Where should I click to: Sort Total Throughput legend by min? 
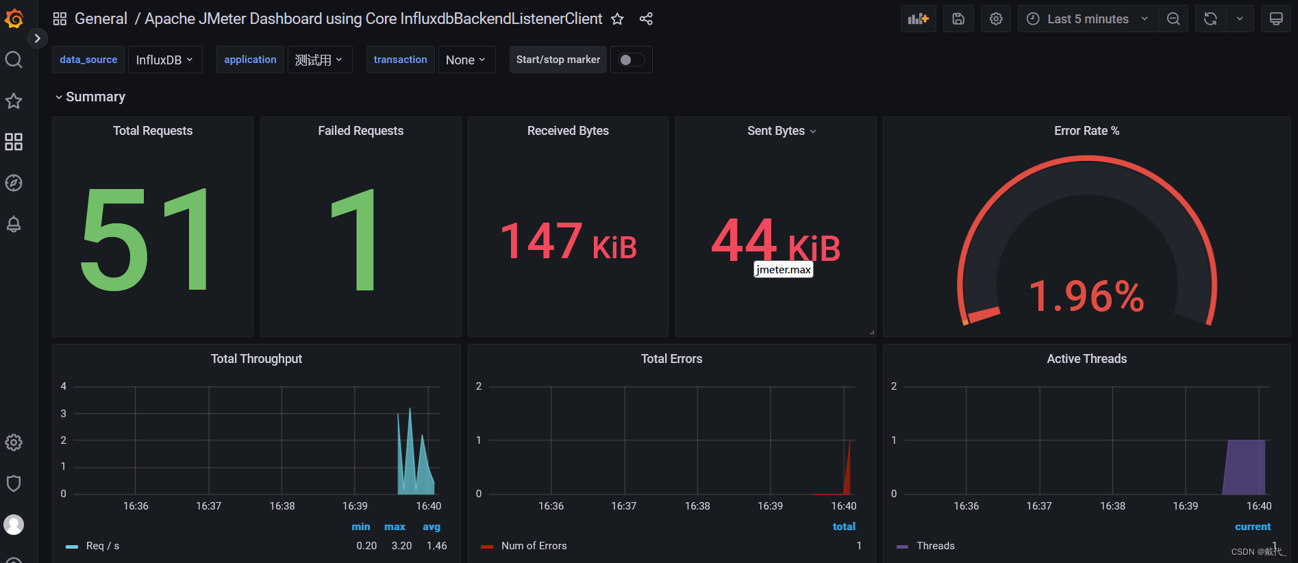(x=361, y=527)
